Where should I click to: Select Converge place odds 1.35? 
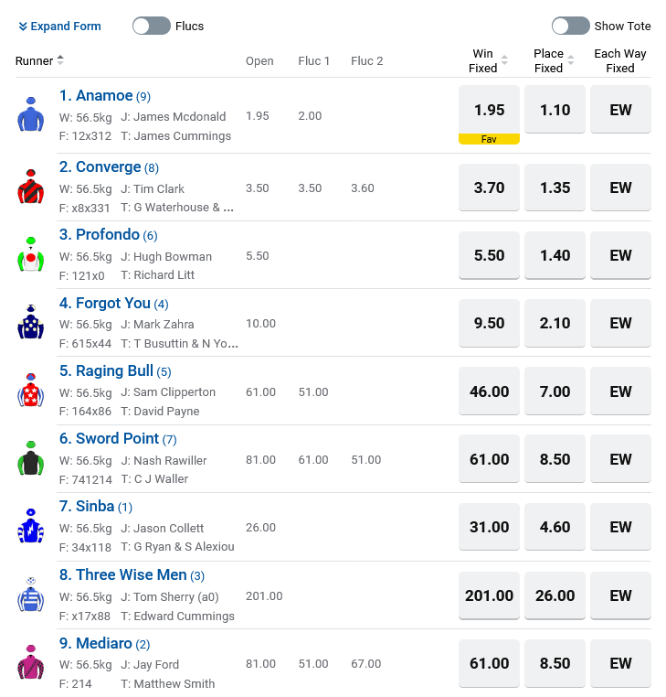[555, 188]
